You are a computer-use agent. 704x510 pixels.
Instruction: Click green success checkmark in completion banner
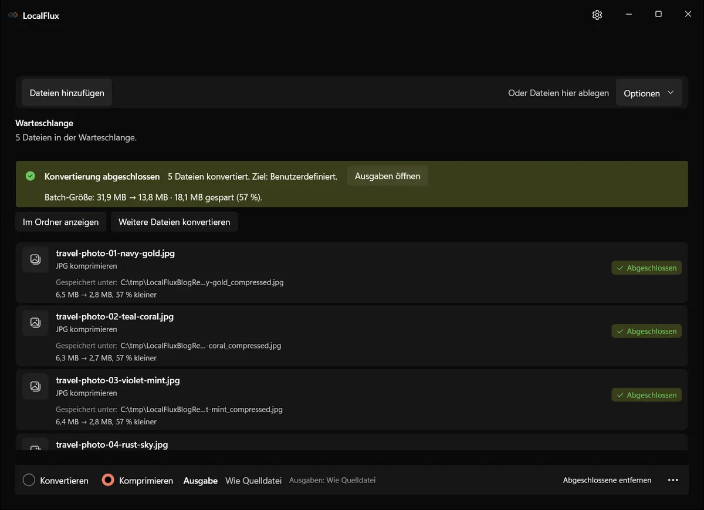[31, 176]
